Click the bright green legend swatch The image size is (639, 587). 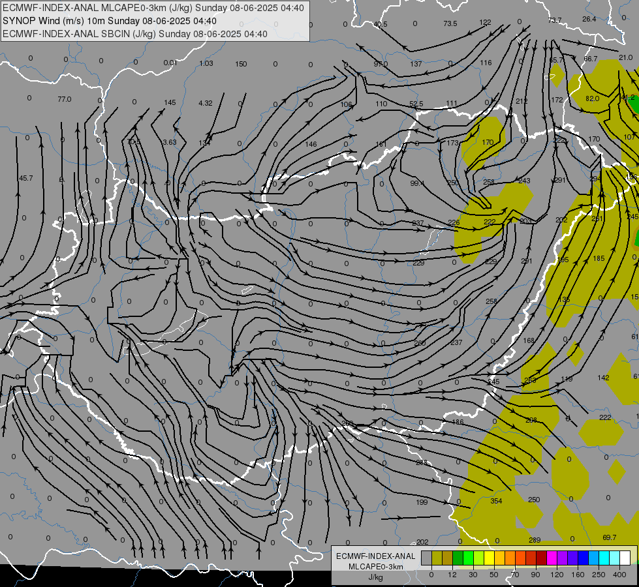click(x=468, y=558)
